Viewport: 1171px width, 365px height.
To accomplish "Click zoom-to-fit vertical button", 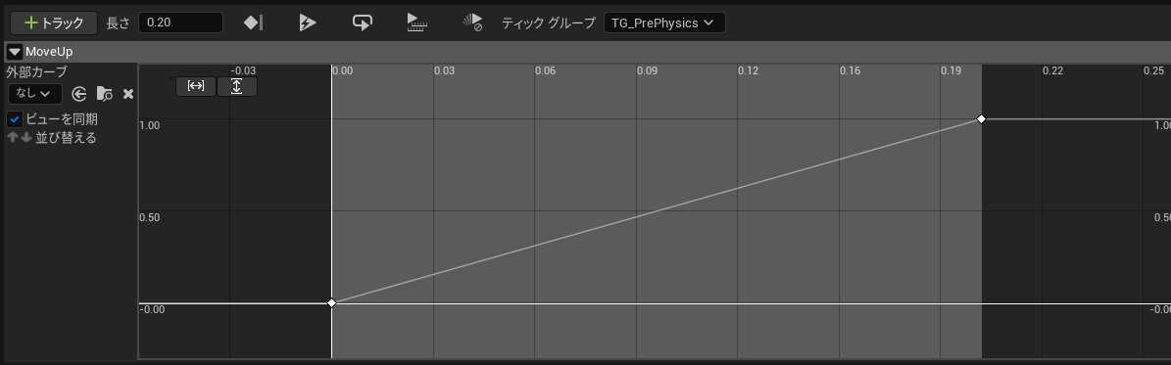I will click(237, 86).
